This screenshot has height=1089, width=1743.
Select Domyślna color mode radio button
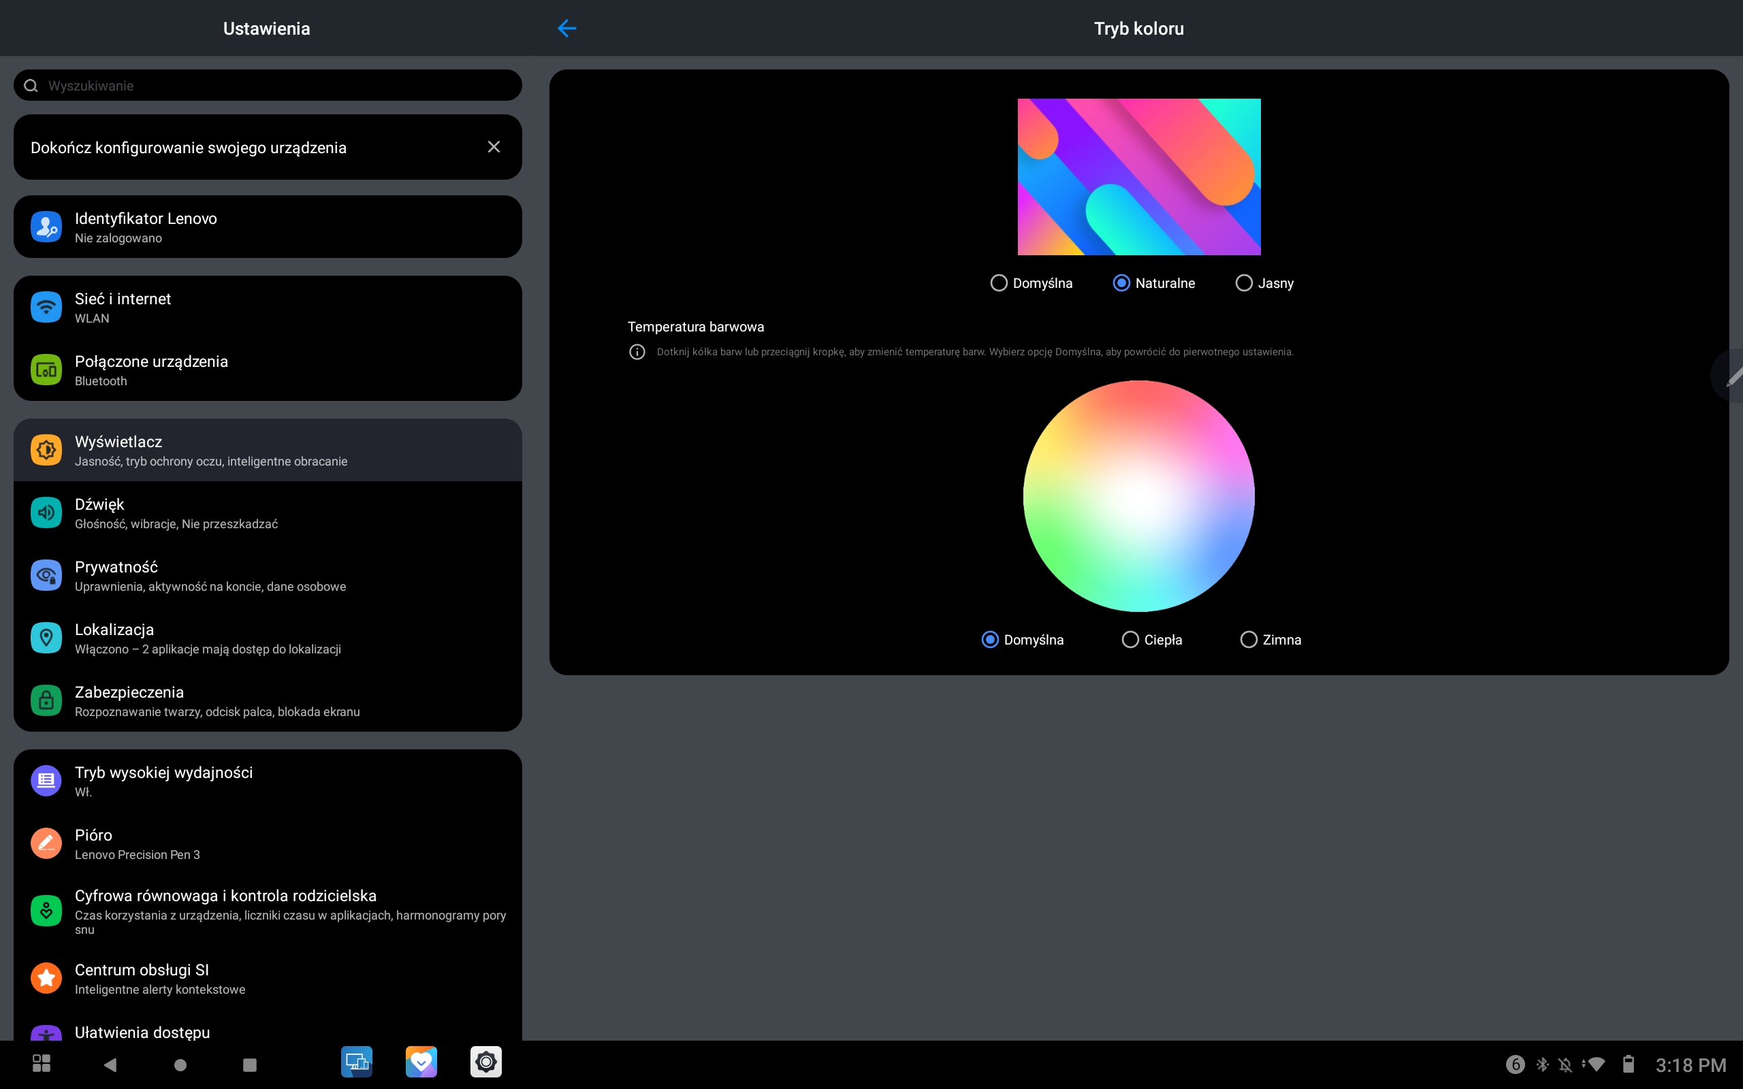(x=999, y=283)
